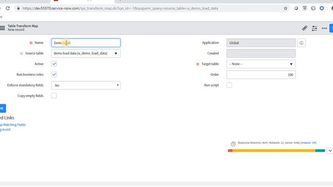The image size is (333, 187).
Task: Click the Table Transform Map title
Action: point(23,26)
